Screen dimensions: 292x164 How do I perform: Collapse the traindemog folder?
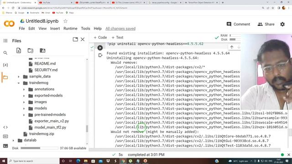pos(19,83)
